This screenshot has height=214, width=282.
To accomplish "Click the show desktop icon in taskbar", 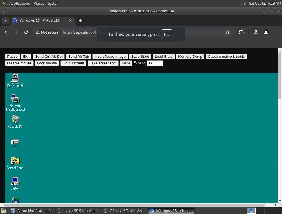I will 3,211.
